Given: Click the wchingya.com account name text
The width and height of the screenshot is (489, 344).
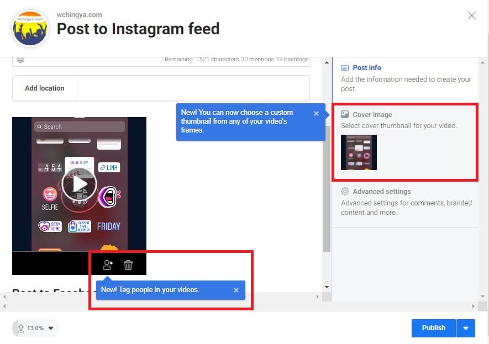Looking at the screenshot, I should pos(79,15).
